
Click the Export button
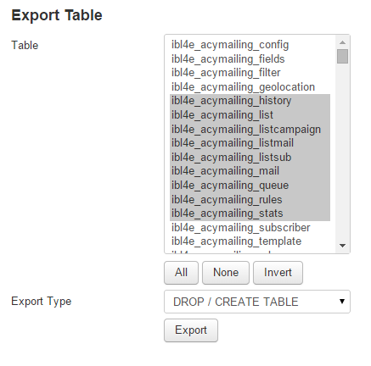coord(191,330)
